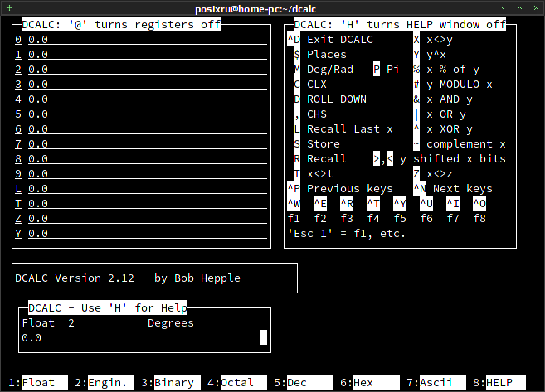545x392 pixels.
Task: Click the 'Esc 1' = f1 hint text
Action: [x=347, y=234]
